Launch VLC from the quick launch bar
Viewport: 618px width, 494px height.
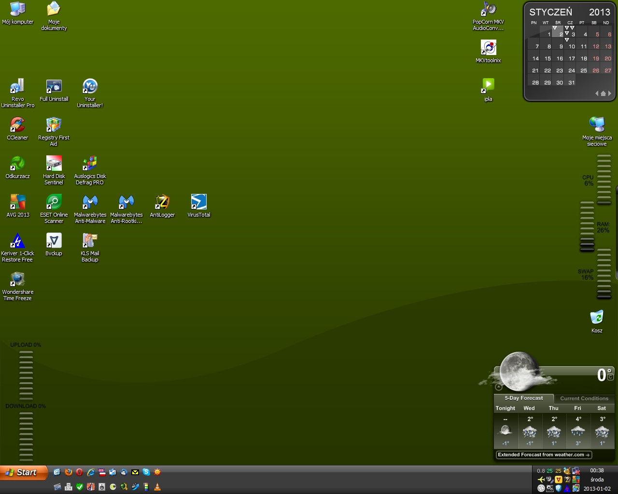tap(157, 487)
